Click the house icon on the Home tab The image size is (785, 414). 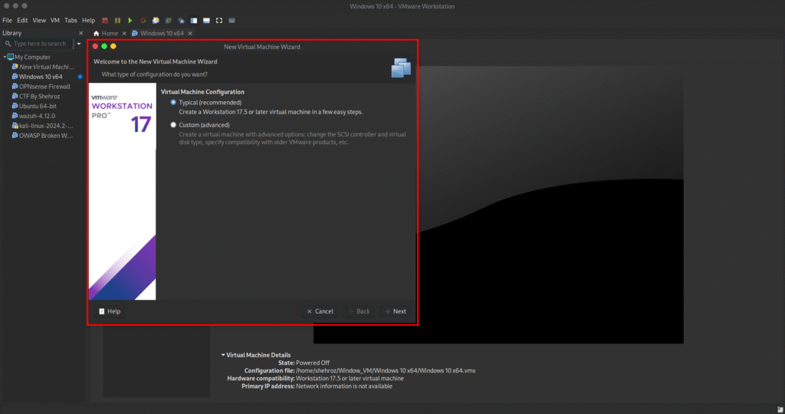96,34
